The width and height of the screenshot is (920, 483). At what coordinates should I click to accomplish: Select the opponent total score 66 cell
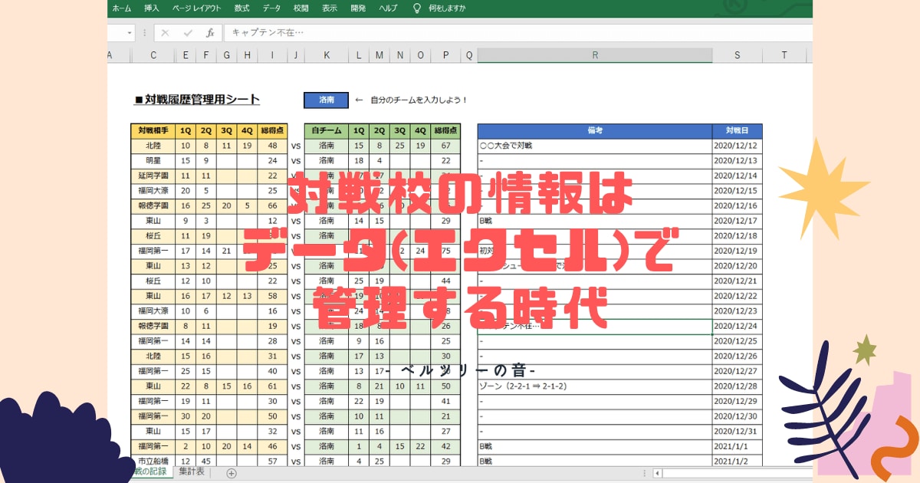(x=272, y=205)
